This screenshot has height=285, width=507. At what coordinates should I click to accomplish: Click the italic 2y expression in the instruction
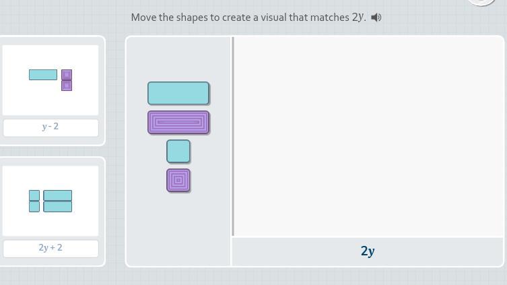pos(358,18)
